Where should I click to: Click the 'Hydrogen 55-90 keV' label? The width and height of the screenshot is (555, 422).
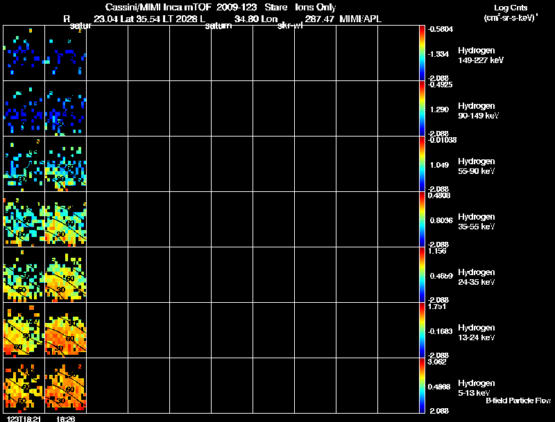(x=477, y=166)
